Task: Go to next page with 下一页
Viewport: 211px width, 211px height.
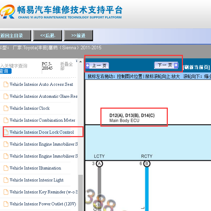Action: (166, 65)
